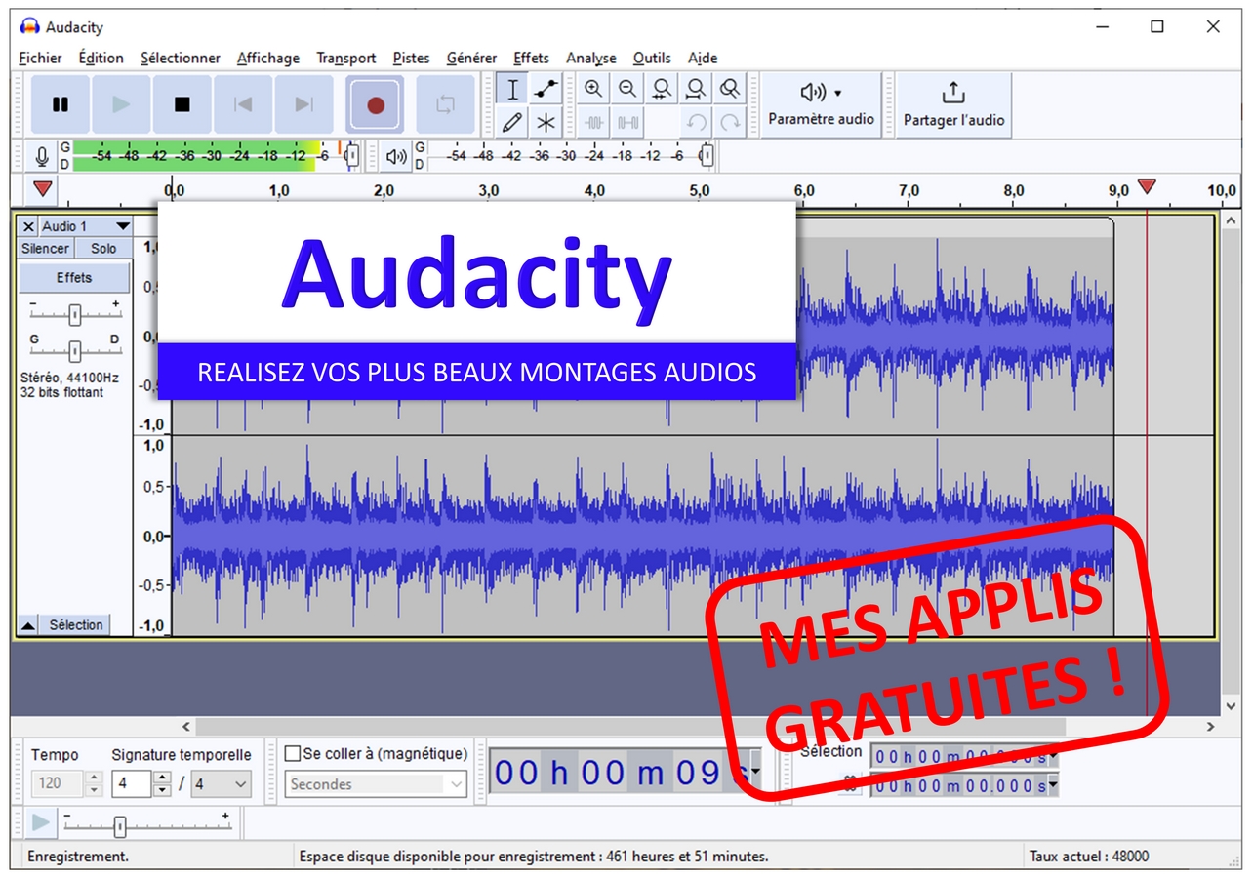Click the track Effets button
This screenshot has height=878, width=1253.
click(74, 278)
